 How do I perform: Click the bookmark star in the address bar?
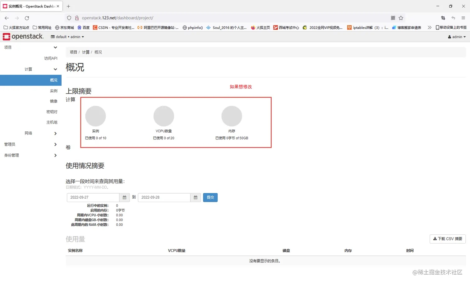pos(401,18)
